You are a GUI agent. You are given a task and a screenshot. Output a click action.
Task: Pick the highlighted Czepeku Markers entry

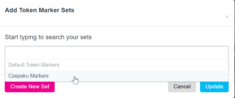(x=117, y=76)
